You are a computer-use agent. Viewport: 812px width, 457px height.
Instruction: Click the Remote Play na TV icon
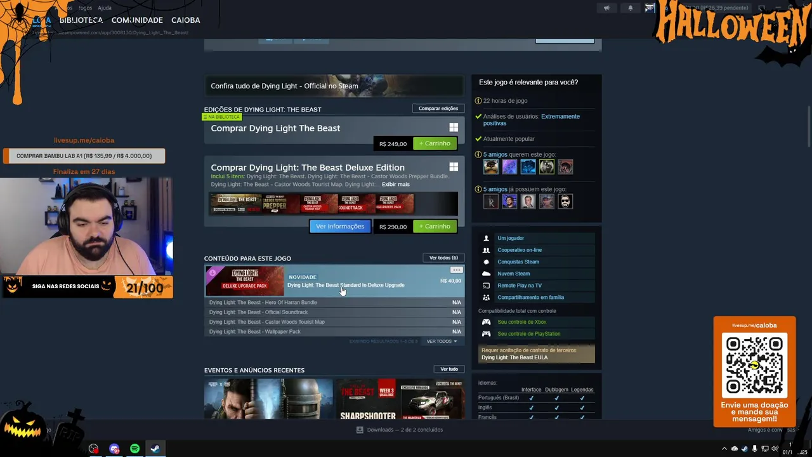pos(487,286)
